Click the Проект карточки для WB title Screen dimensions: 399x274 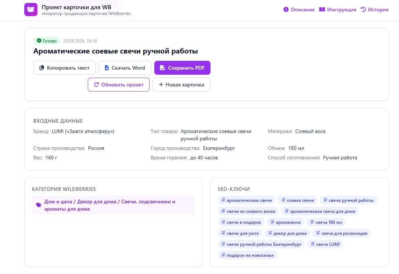pos(76,7)
